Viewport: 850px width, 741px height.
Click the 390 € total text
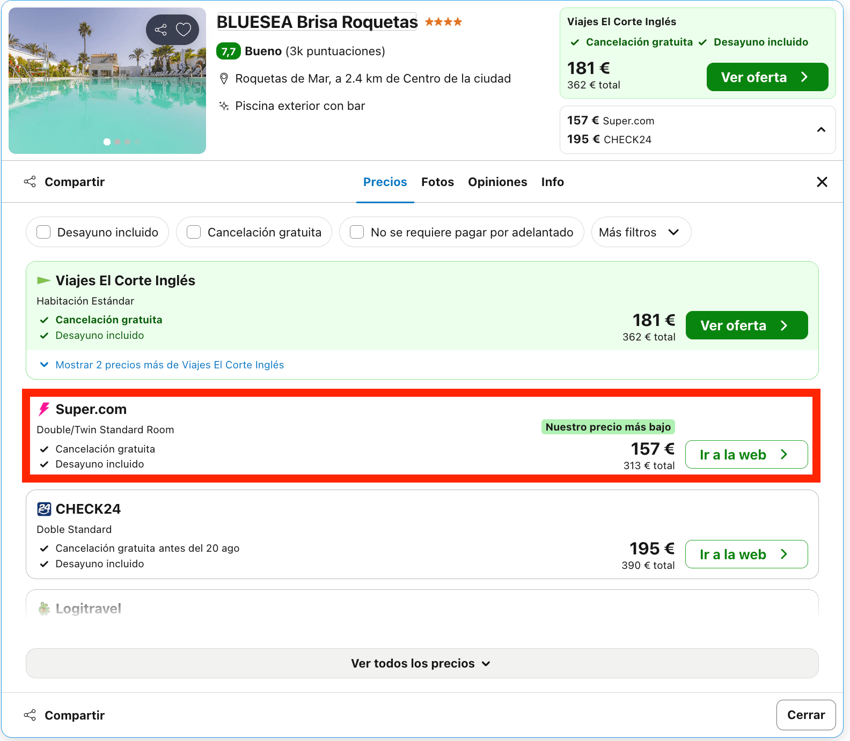(648, 565)
